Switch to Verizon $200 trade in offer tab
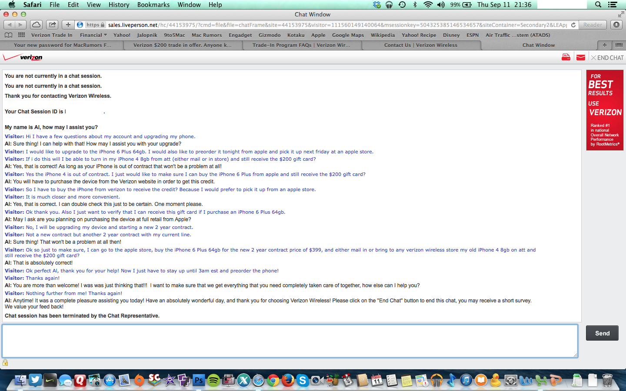 click(182, 45)
